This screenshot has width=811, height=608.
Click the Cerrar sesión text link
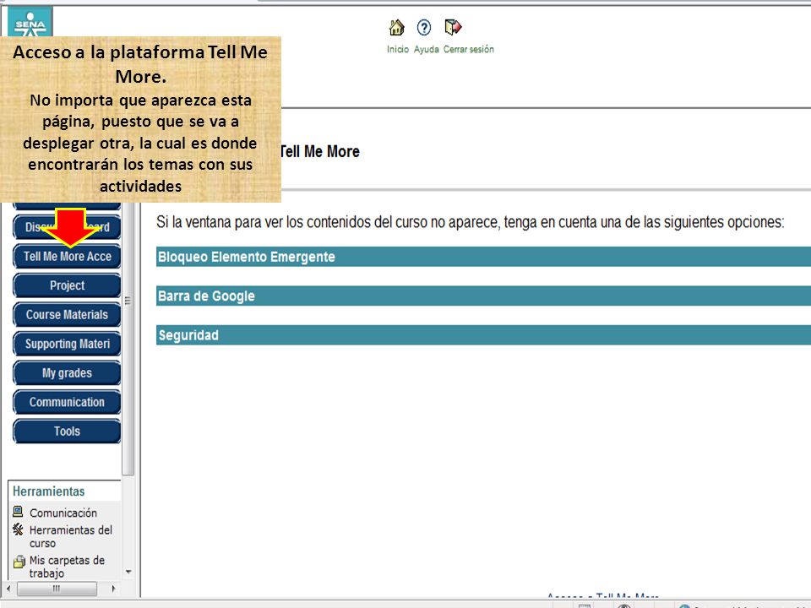tap(469, 49)
